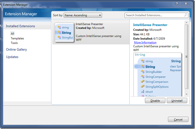Open the More Information link
Screen dimensions: 195x129
(145, 42)
